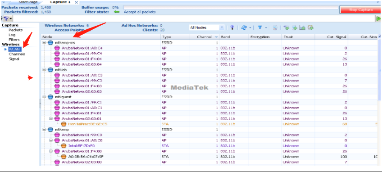Click the pink AP icon for ArubaNetwo:02:03:03
The image size is (382, 172).
(57, 91)
